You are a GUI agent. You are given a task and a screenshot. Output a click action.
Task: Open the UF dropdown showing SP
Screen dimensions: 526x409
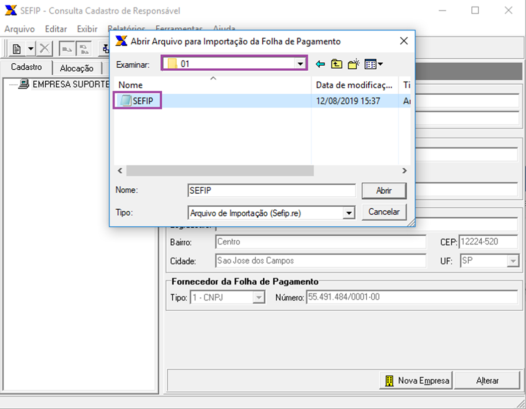coord(513,261)
